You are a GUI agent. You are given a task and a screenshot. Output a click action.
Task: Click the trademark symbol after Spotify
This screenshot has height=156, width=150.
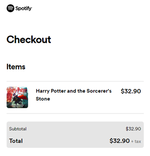coord(32,7)
